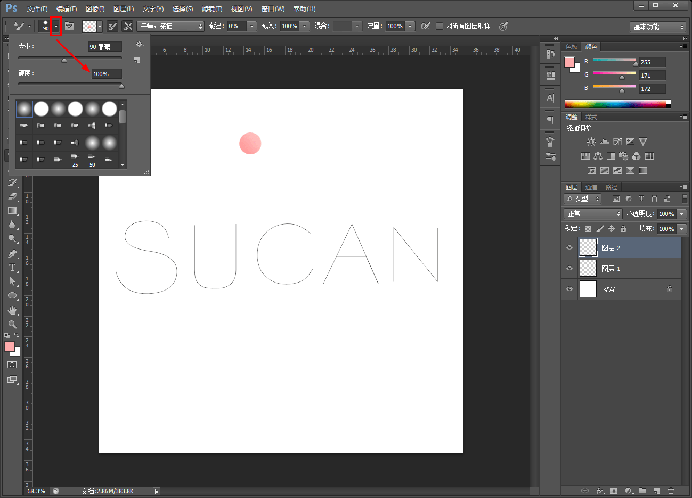
Task: Enable clean brush after each stroke
Action: pyautogui.click(x=128, y=26)
